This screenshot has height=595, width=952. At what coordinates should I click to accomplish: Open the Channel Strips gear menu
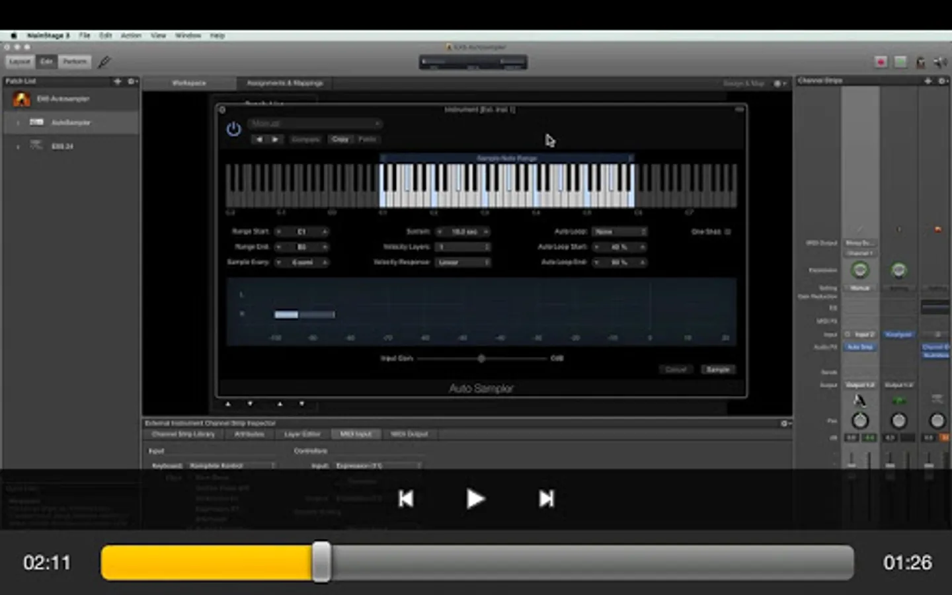942,81
